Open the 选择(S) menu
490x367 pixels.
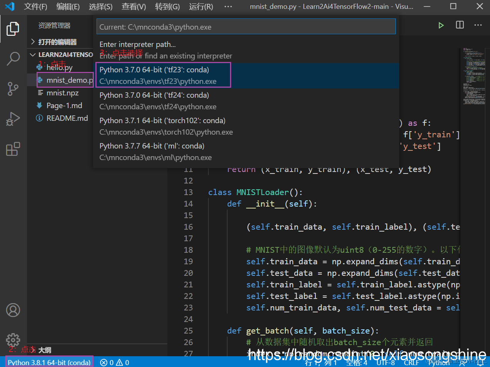coord(100,7)
